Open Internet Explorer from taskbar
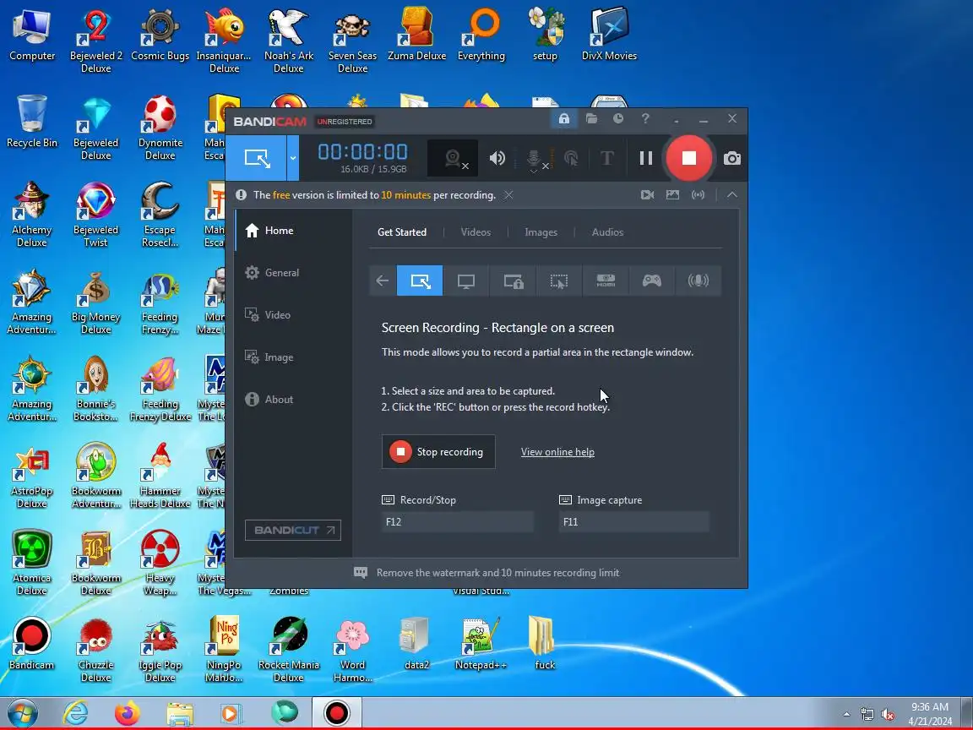Screen dimensions: 973x730 pos(76,713)
